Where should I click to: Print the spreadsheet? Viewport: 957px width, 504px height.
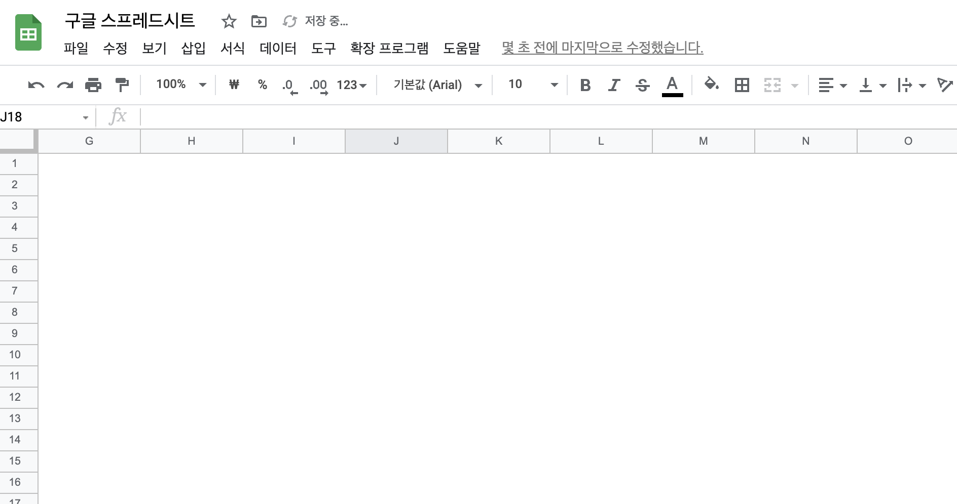pyautogui.click(x=93, y=85)
